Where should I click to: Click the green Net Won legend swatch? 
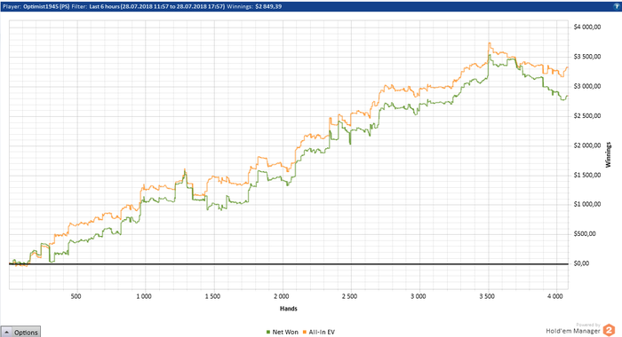(268, 332)
